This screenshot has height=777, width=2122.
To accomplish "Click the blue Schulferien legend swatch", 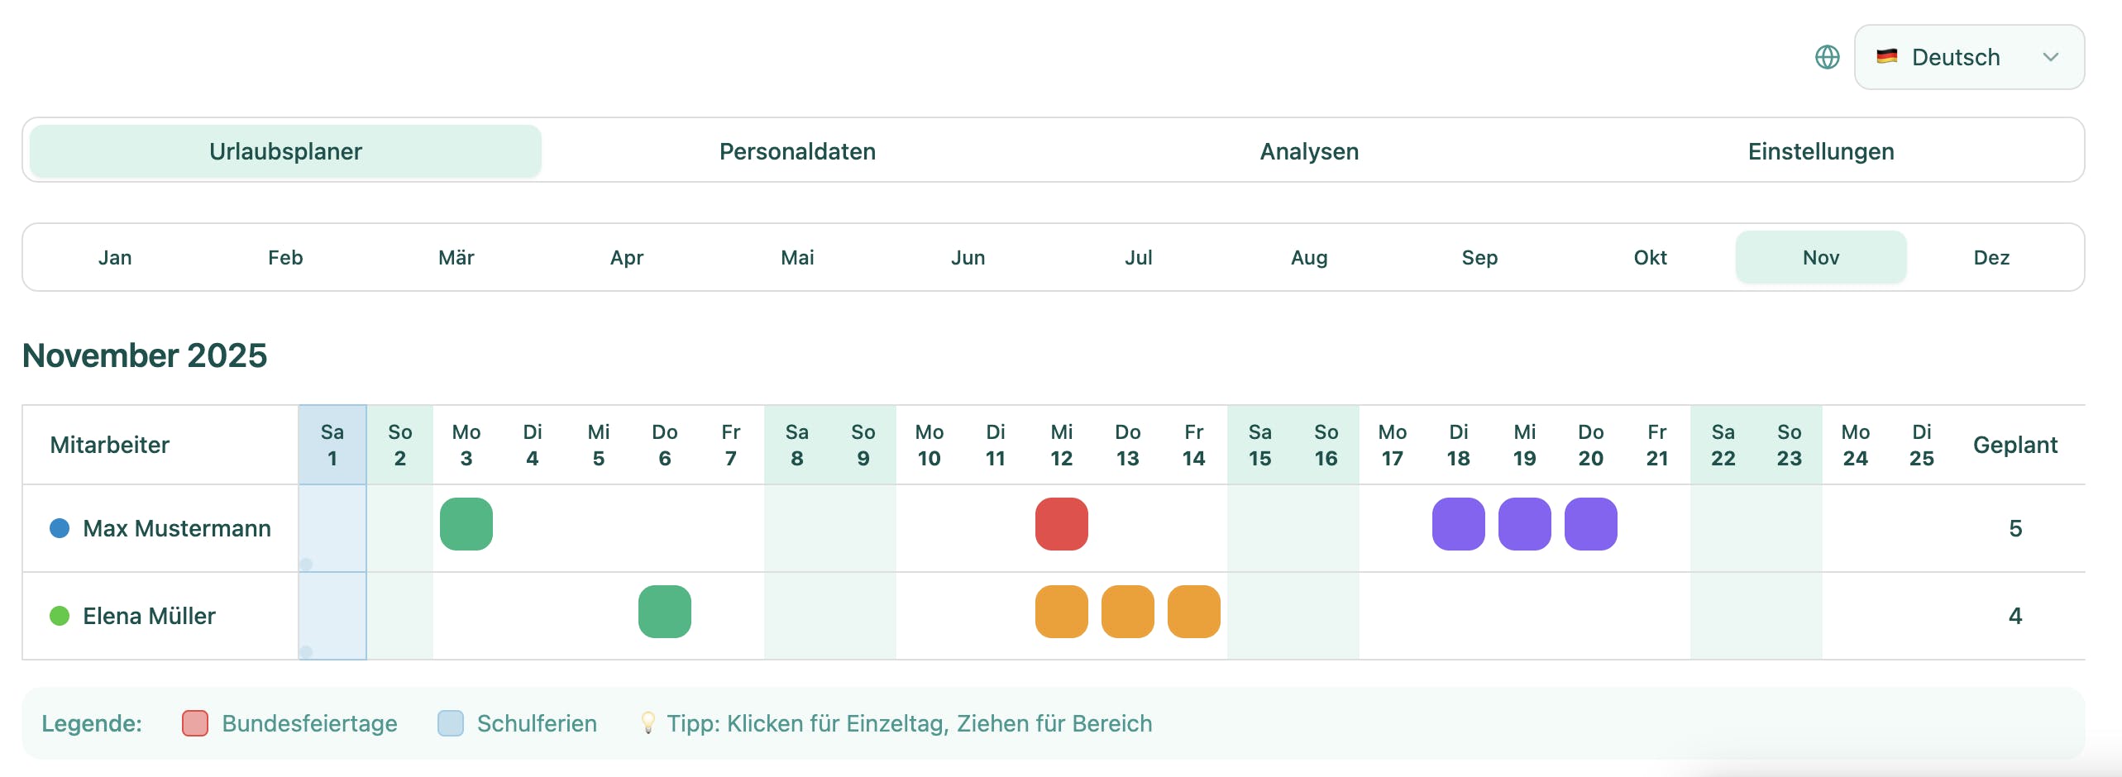I will pos(452,723).
